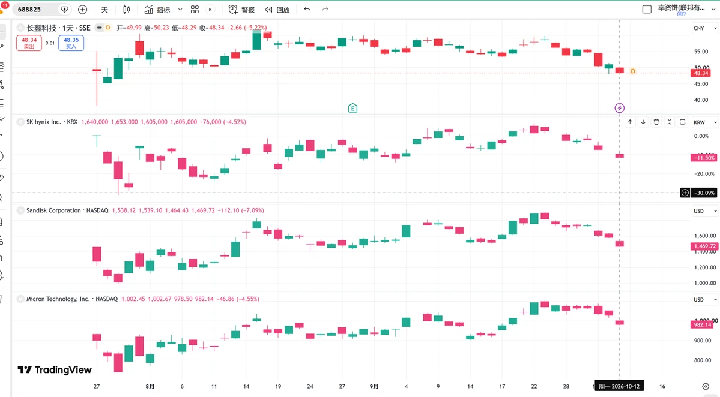Click the 1,469.72 Sandisk price label
Image resolution: width=720 pixels, height=397 pixels.
click(704, 246)
